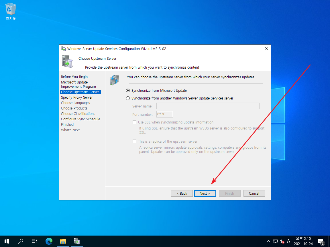The width and height of the screenshot is (330, 247).
Task: Cancel the configuration wizard
Action: click(254, 194)
